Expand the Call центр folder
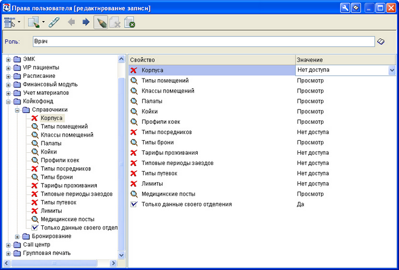Image resolution: width=399 pixels, height=270 pixels. click(8, 245)
